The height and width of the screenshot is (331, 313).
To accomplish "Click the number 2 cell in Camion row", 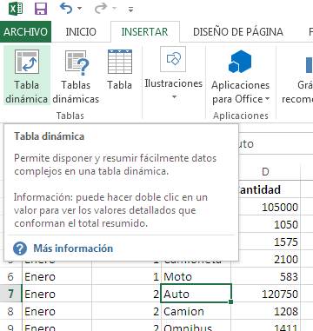I will point(126,311).
